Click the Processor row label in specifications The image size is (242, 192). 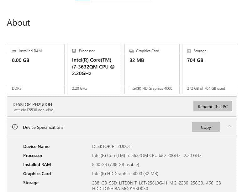pyautogui.click(x=33, y=155)
